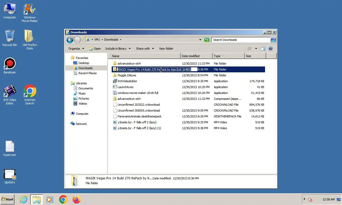
Task: Sort by the Type column header
Action: [x=228, y=56]
